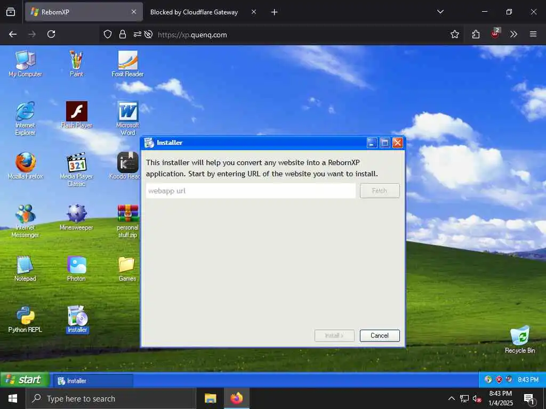Cancel the Installer dialog

point(380,336)
